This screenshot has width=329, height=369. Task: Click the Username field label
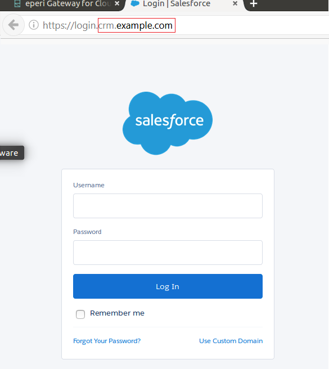point(89,185)
